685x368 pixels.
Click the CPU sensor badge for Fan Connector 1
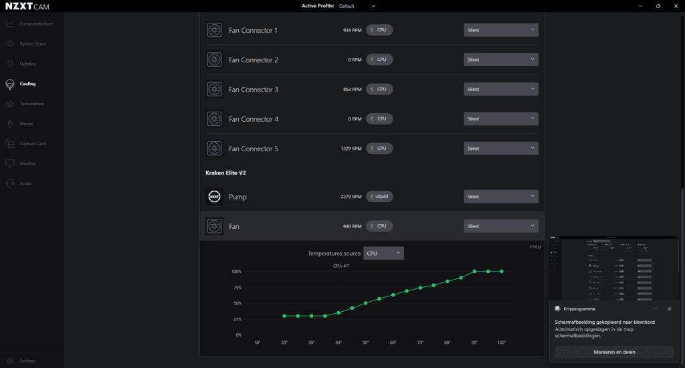(379, 29)
